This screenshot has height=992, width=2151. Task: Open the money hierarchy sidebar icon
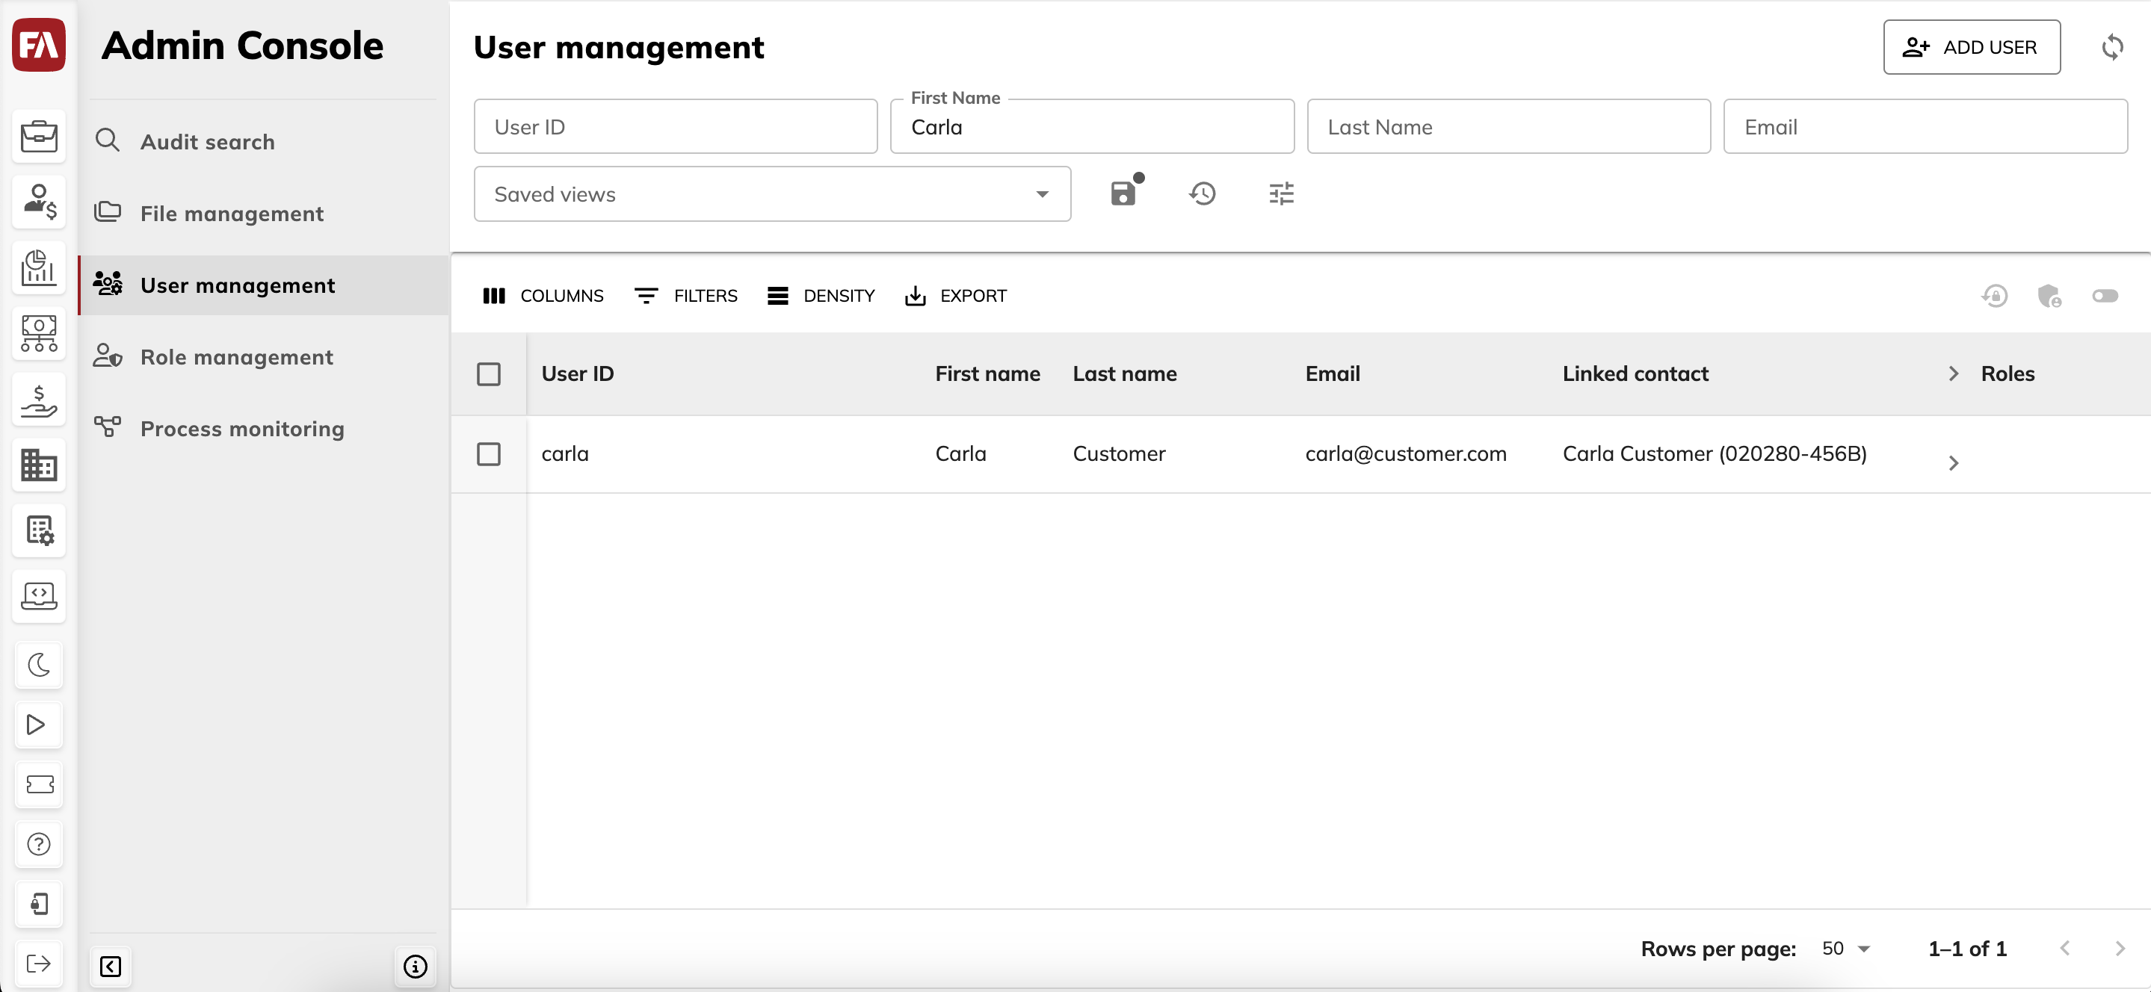click(38, 334)
